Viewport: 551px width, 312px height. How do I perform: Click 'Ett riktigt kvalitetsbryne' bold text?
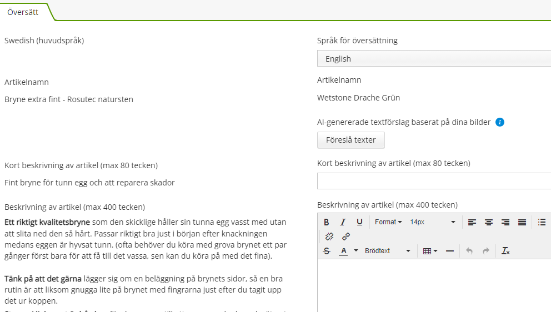coord(47,222)
